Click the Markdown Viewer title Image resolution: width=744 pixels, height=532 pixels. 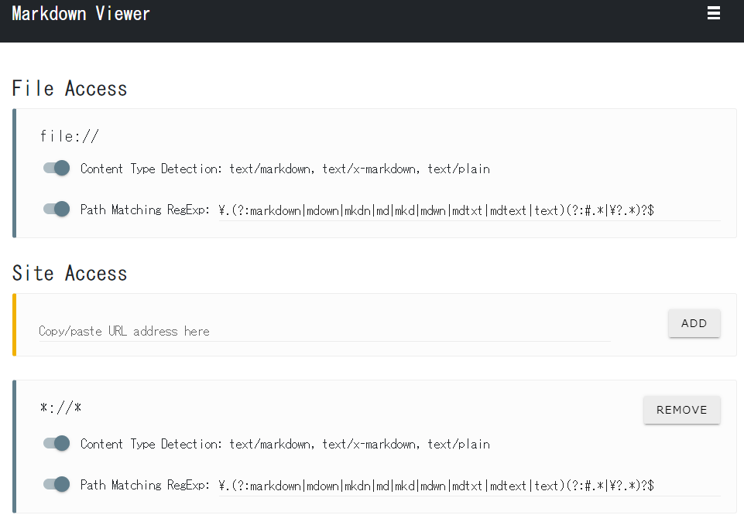(81, 14)
